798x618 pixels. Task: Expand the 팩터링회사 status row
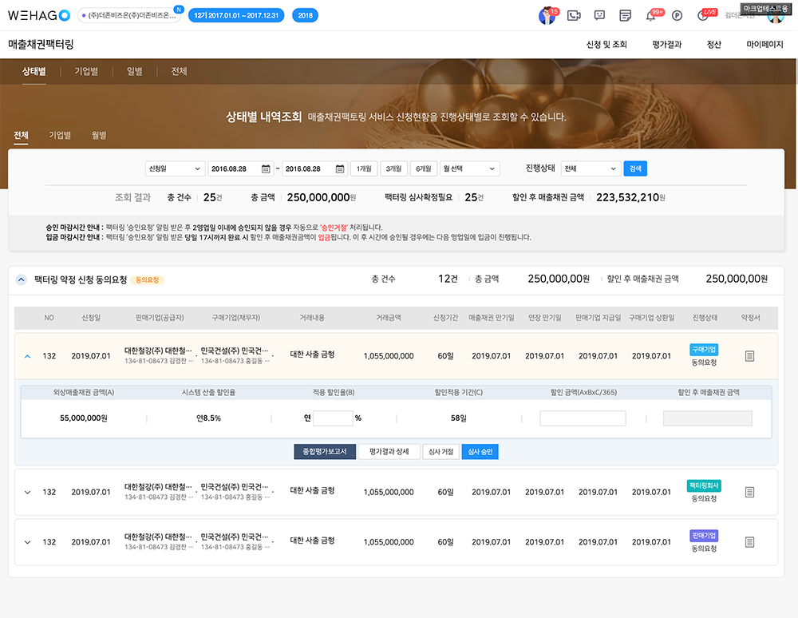tap(27, 493)
